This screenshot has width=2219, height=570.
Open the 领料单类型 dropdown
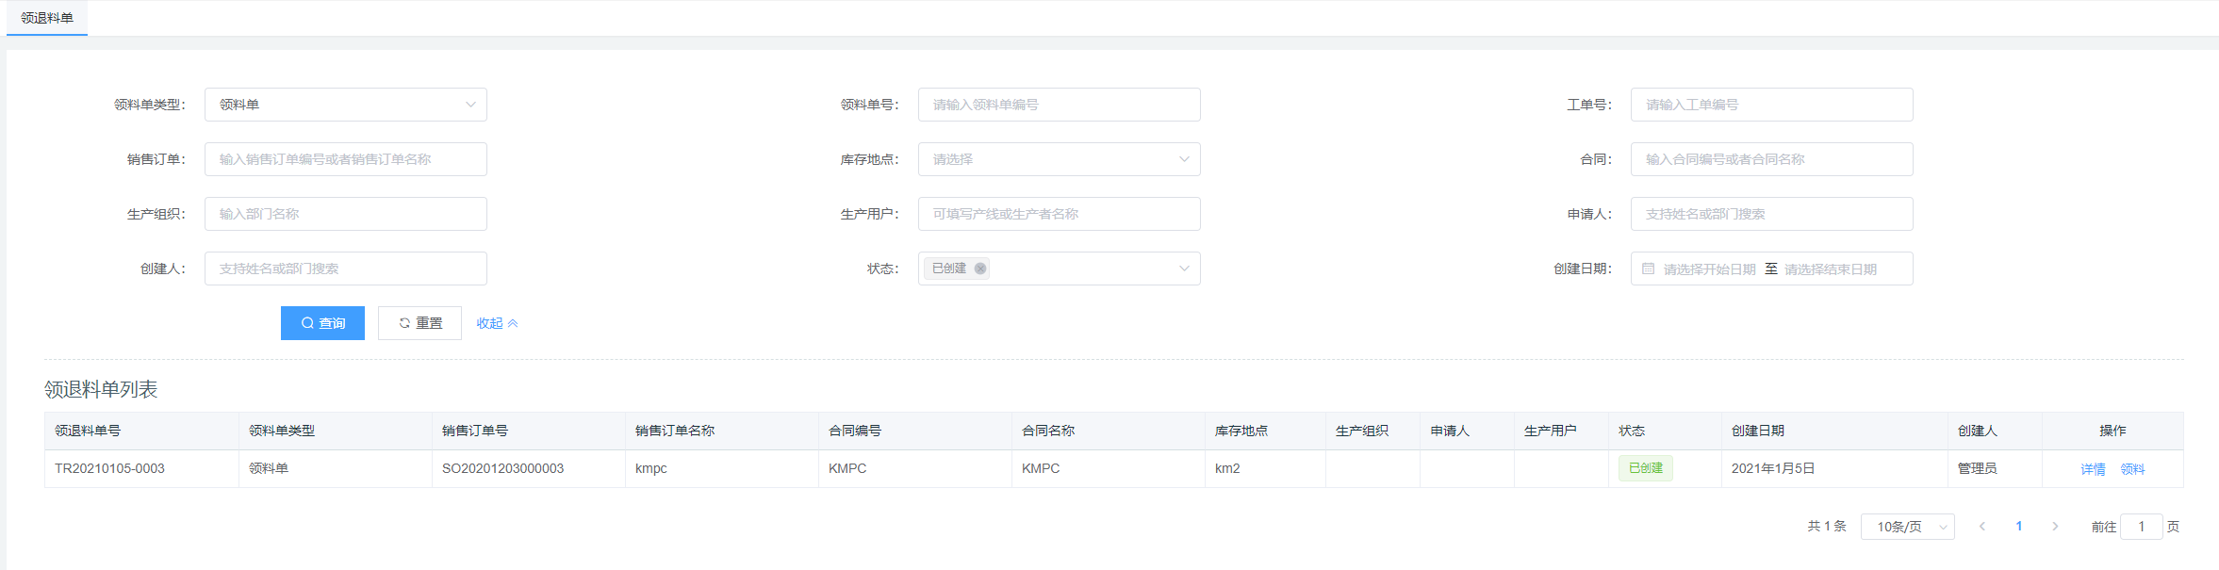click(x=345, y=105)
